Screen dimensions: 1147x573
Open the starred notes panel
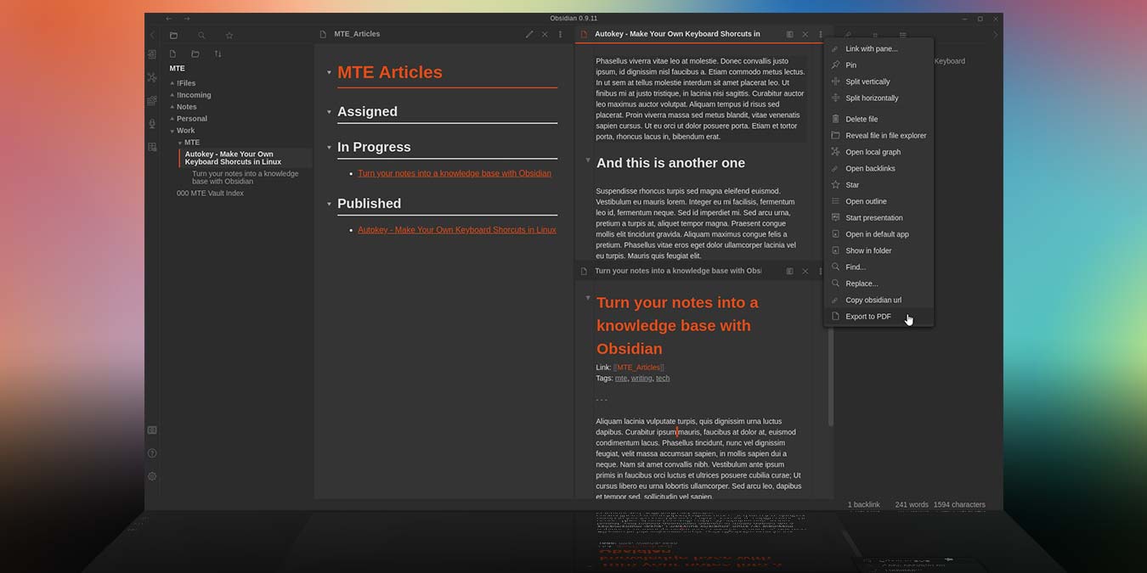(x=229, y=35)
